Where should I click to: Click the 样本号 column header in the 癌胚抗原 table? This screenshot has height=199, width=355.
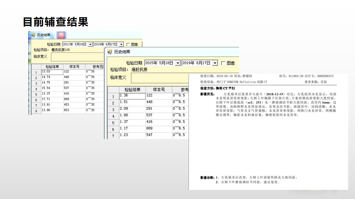[x=159, y=90]
